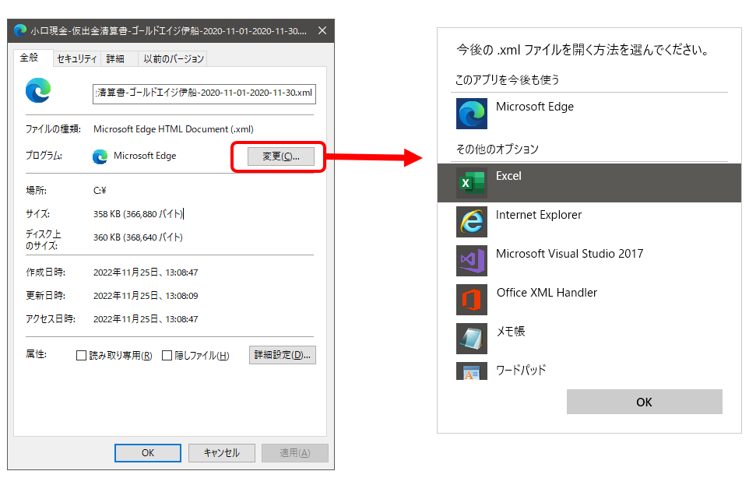Click the Microsoft Visual Studio 2017 icon

click(x=471, y=261)
